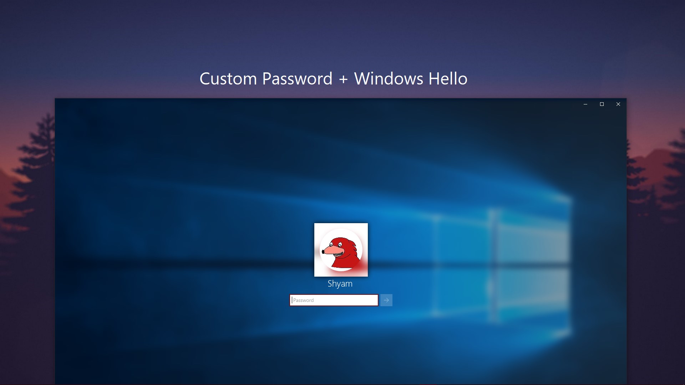
Task: Click the circular avatar inside the white square
Action: click(341, 250)
